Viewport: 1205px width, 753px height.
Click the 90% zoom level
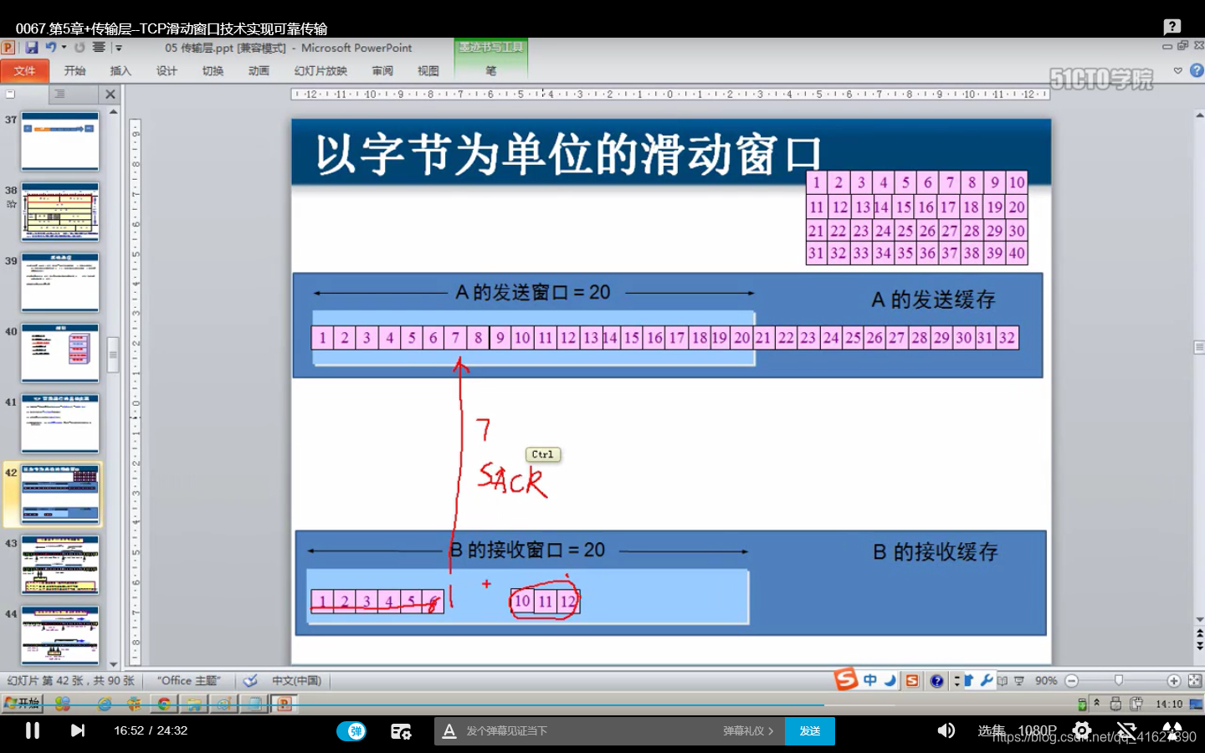tap(1046, 681)
